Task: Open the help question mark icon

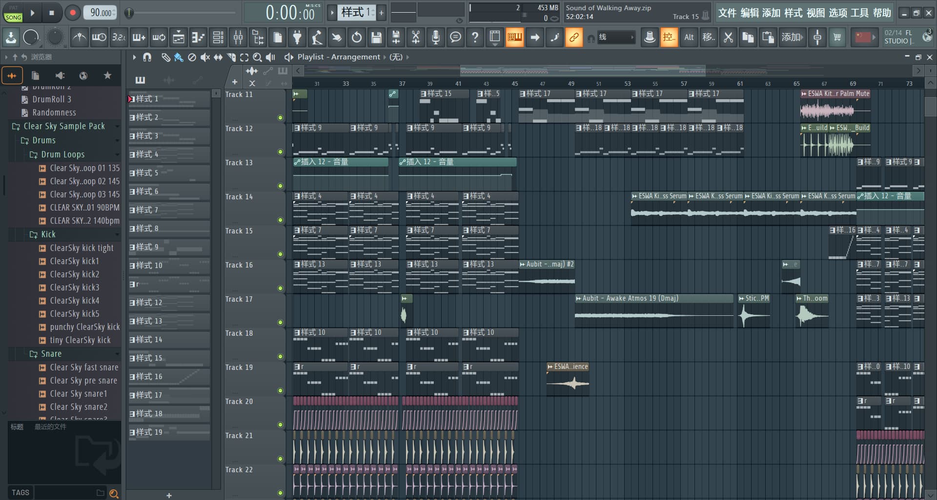Action: click(x=475, y=37)
